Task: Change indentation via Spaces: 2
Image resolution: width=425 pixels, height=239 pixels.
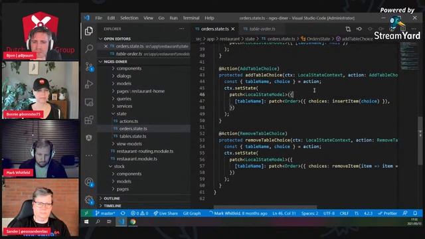Action: click(x=310, y=213)
